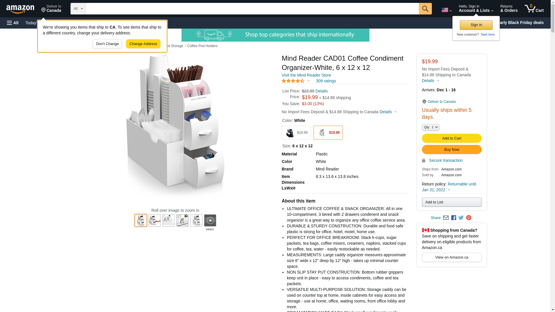Screen dimensions: 555x312
Task: Click the Add to Cart button
Action: [452, 138]
